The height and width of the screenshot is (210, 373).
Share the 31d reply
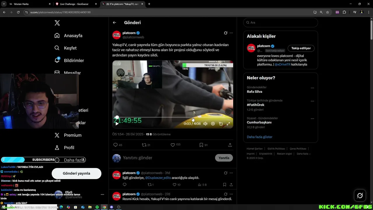[231, 185]
